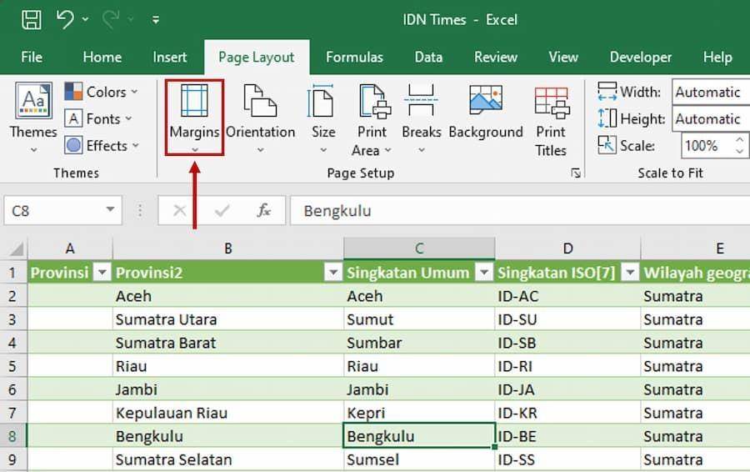Viewport: 750px width, 472px height.
Task: Cancel the formula bar entry
Action: click(x=179, y=210)
